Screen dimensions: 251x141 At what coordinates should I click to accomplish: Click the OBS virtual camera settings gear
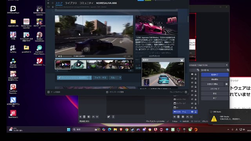coord(226,84)
